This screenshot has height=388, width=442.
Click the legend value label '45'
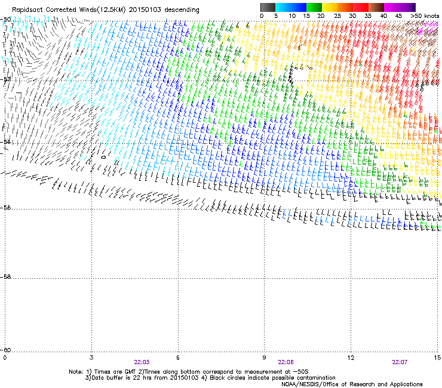398,16
